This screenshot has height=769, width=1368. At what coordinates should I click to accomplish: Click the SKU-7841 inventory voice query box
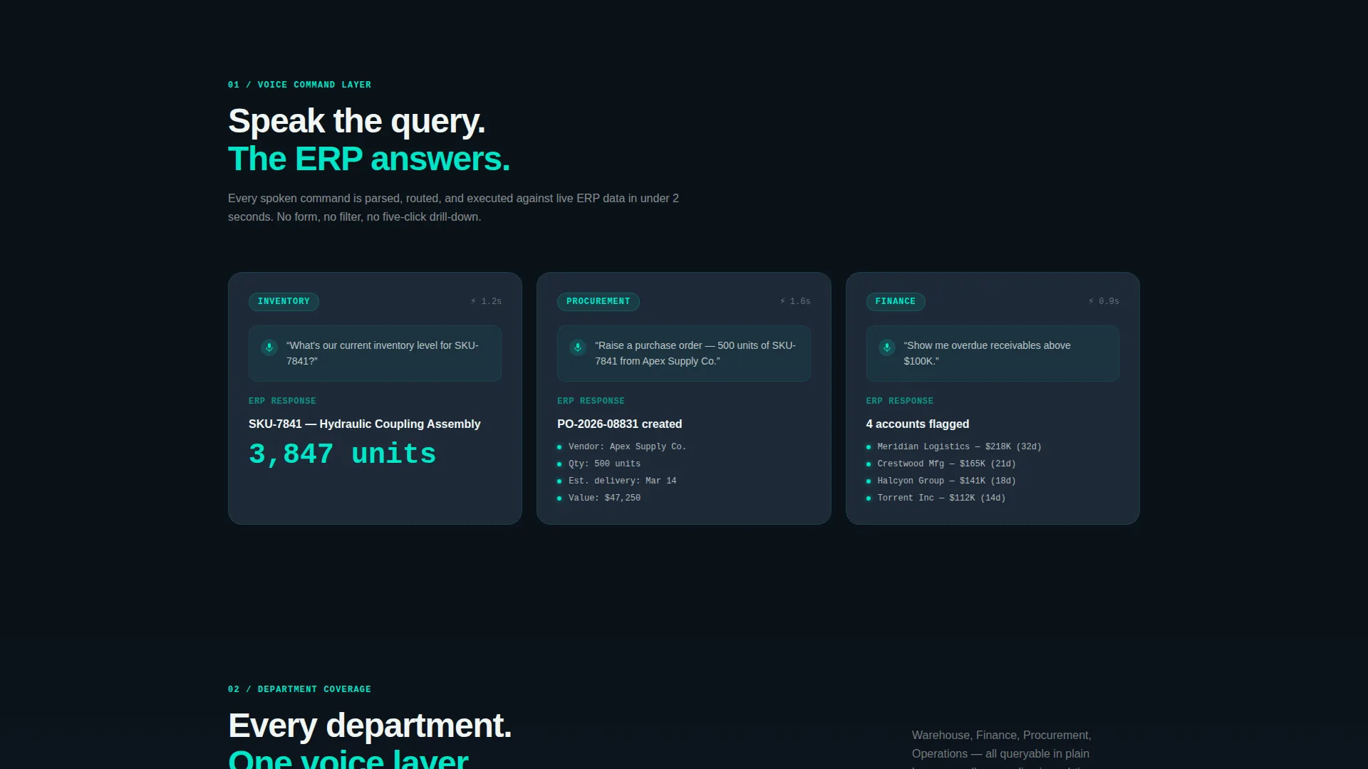[x=375, y=353]
